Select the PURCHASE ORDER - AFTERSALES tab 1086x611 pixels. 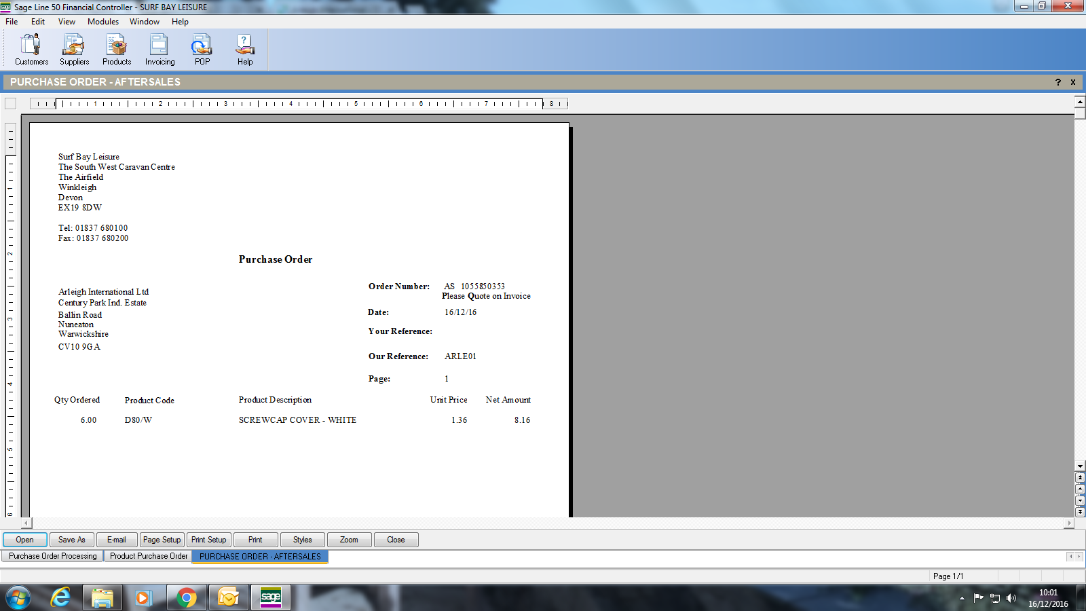coord(260,557)
